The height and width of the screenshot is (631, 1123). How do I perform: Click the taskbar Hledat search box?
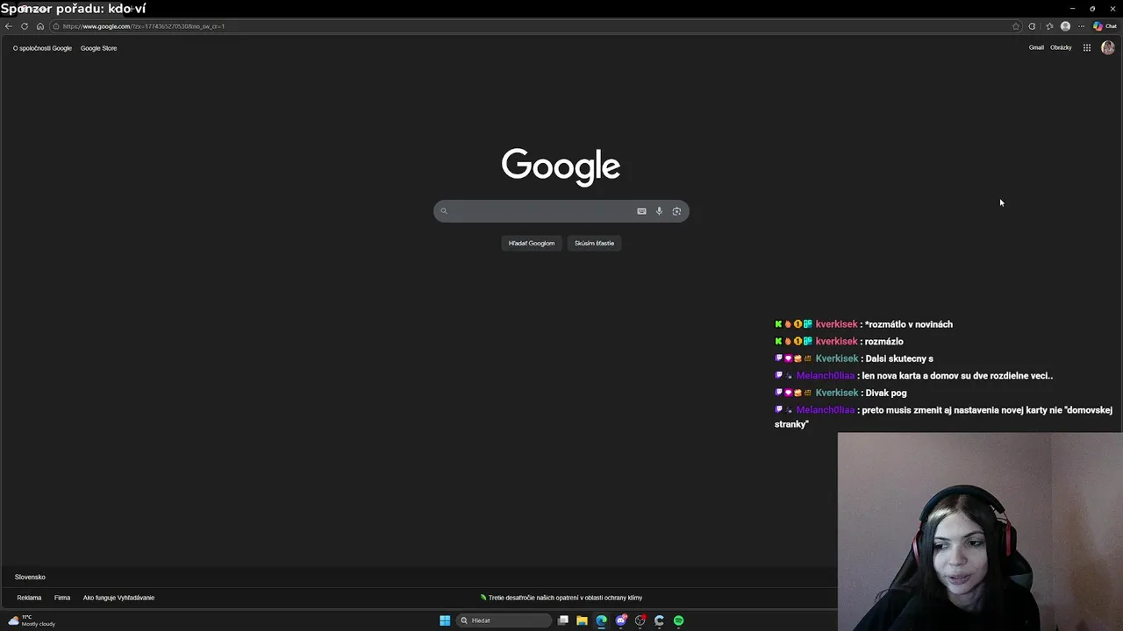point(504,620)
